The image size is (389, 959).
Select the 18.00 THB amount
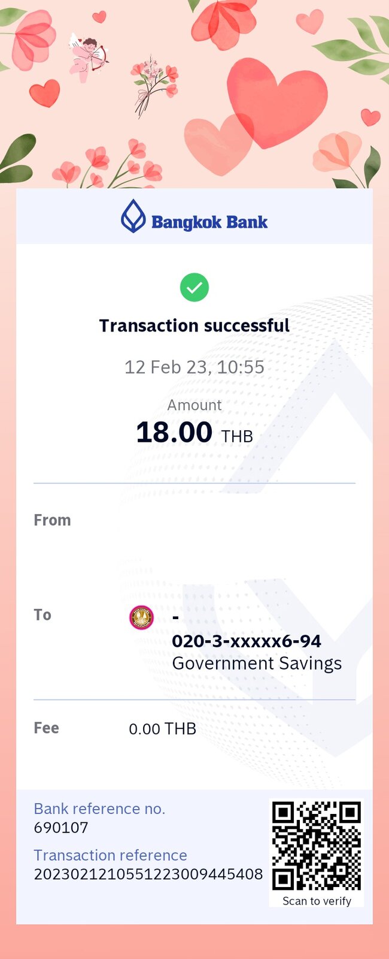(x=194, y=433)
